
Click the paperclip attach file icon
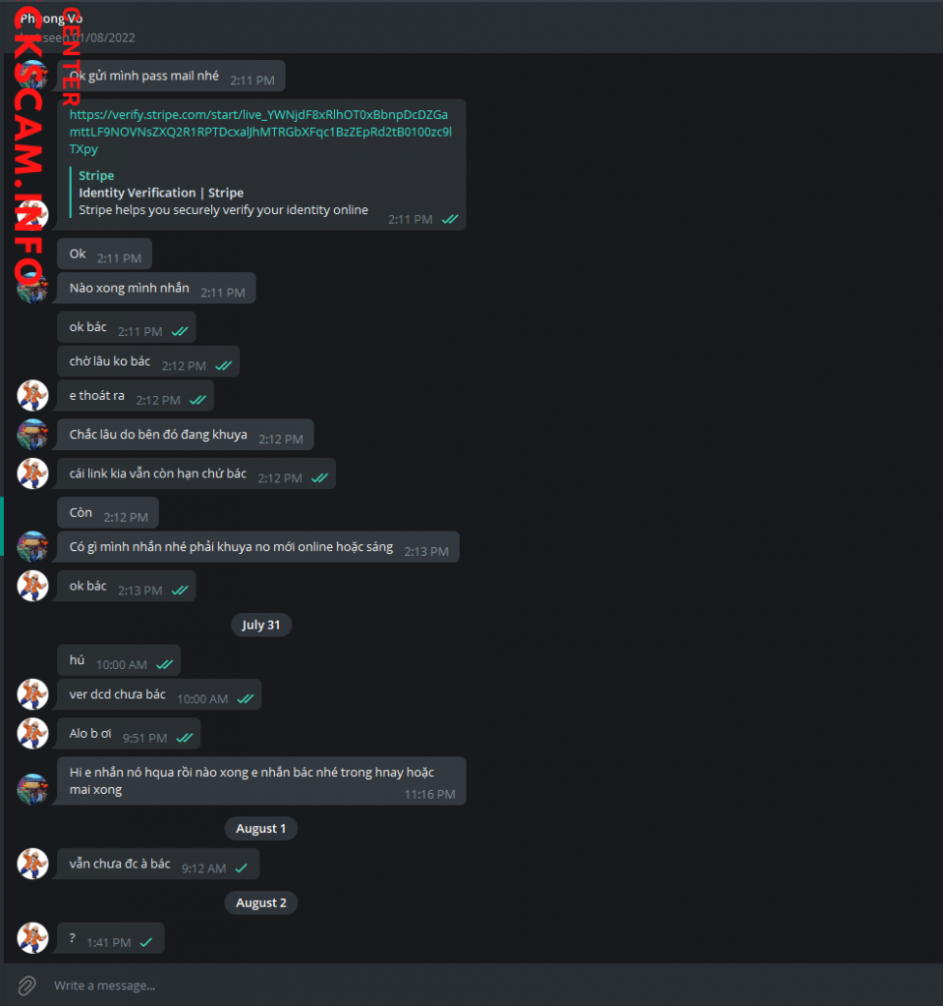[27, 985]
